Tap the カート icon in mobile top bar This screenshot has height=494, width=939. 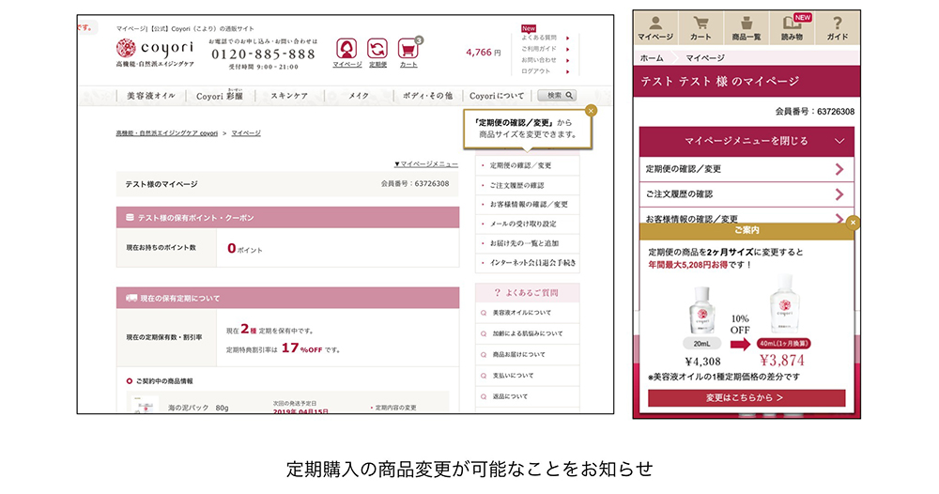point(700,28)
